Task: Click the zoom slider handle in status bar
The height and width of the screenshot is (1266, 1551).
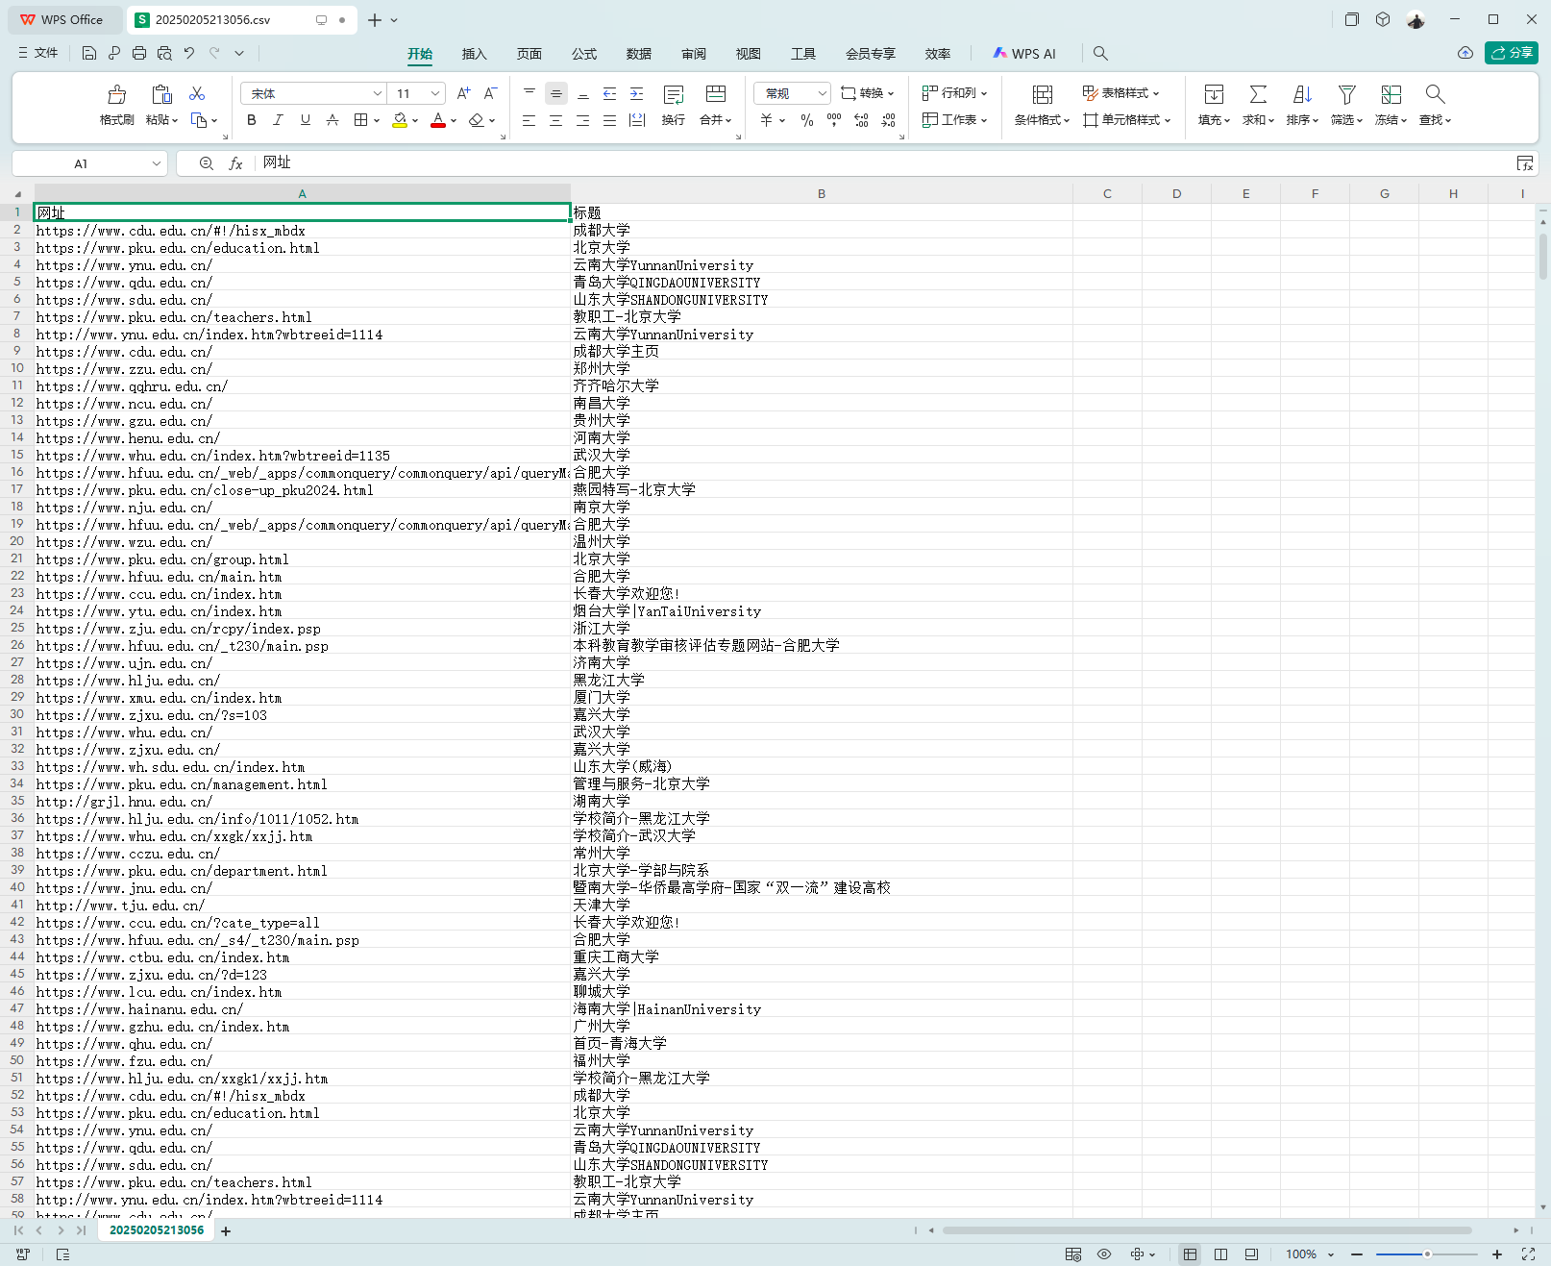Action: coord(1427,1254)
